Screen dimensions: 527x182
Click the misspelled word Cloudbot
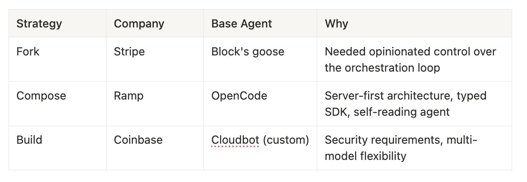click(235, 140)
